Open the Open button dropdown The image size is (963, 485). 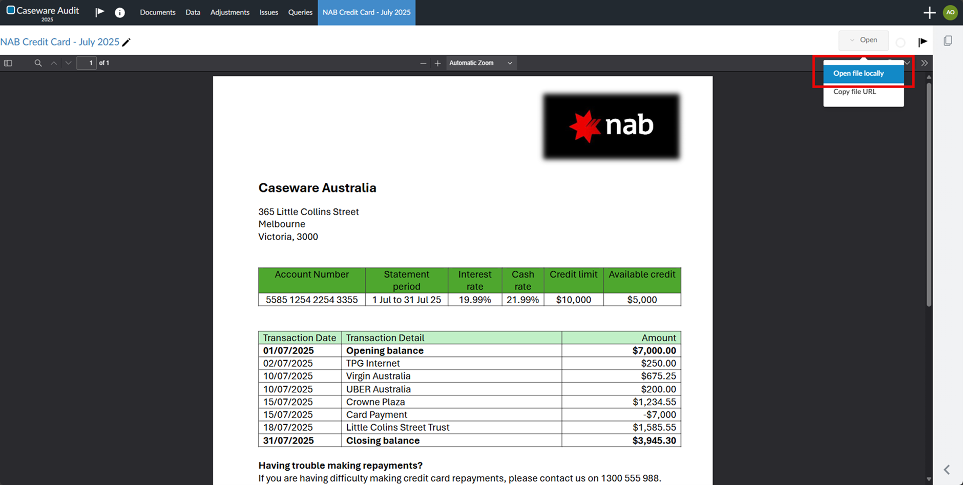pos(863,40)
